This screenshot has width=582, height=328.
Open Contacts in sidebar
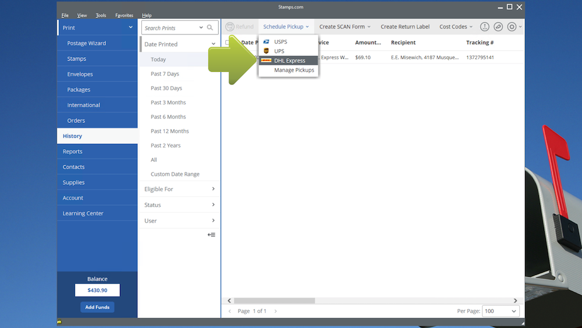(97, 167)
